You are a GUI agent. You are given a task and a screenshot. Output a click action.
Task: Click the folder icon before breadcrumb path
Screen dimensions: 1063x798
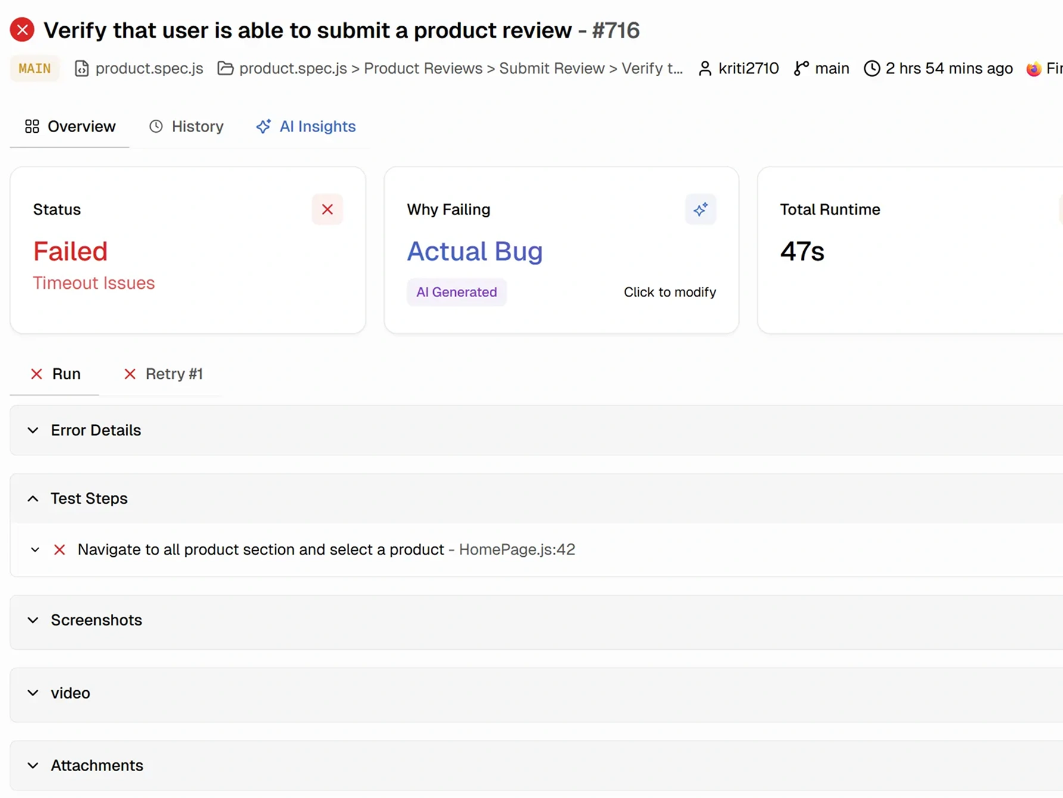click(x=225, y=68)
